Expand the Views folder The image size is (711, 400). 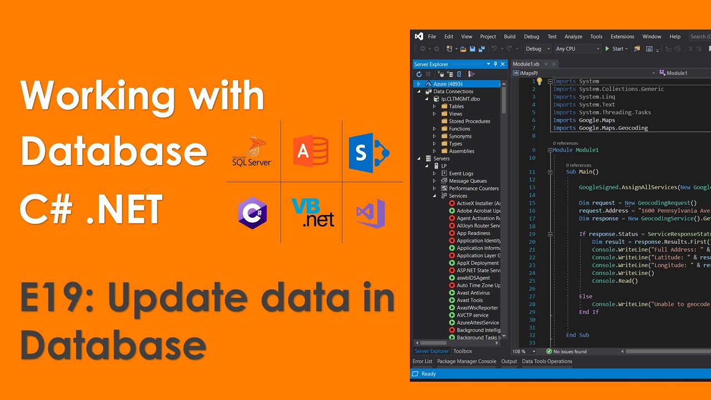[x=435, y=113]
